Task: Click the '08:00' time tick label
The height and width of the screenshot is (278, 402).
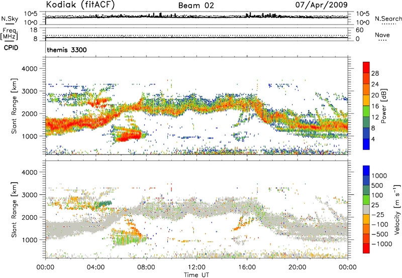Action: click(x=146, y=267)
